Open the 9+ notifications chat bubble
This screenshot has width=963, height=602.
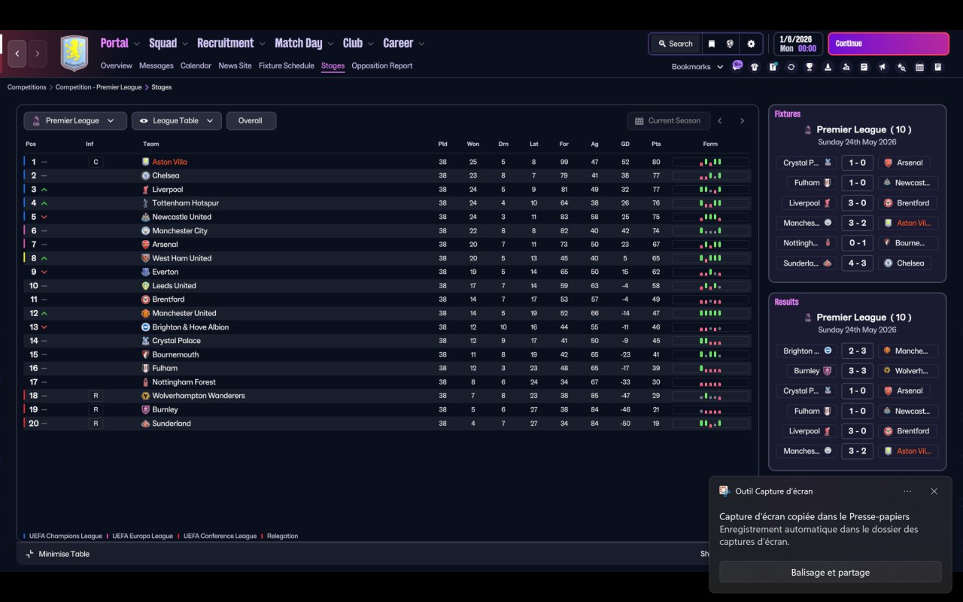click(x=737, y=65)
